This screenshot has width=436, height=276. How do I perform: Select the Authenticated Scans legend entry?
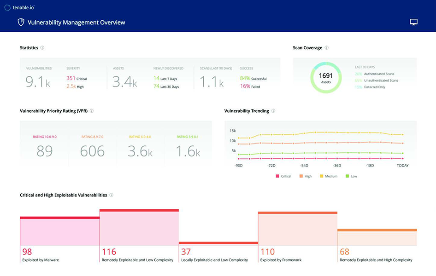(x=374, y=74)
